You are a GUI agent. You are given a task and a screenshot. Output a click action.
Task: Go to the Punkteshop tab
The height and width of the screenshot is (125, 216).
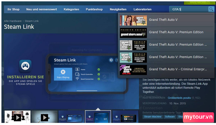pos(94,9)
